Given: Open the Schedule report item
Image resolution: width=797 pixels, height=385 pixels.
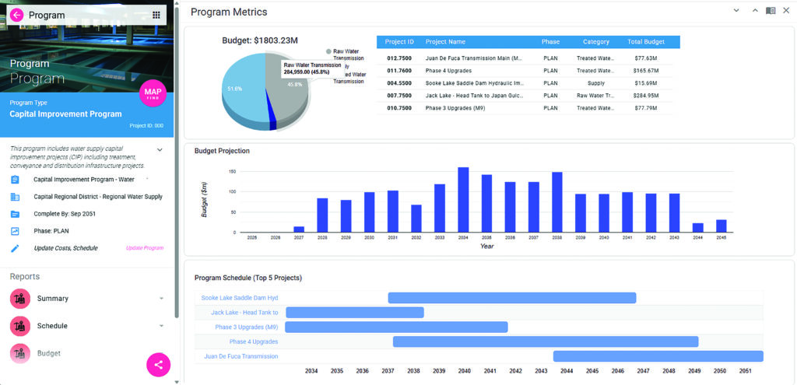Looking at the screenshot, I should click(53, 326).
